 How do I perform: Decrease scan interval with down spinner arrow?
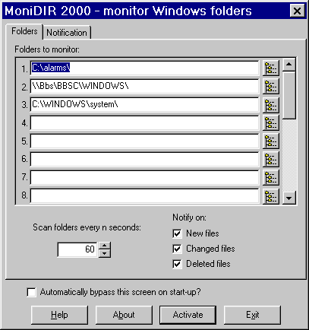(105, 253)
